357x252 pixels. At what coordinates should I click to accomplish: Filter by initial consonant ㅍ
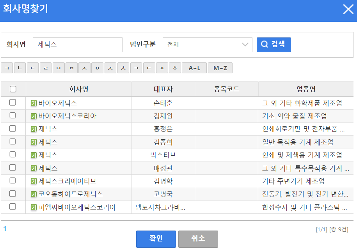(162, 68)
